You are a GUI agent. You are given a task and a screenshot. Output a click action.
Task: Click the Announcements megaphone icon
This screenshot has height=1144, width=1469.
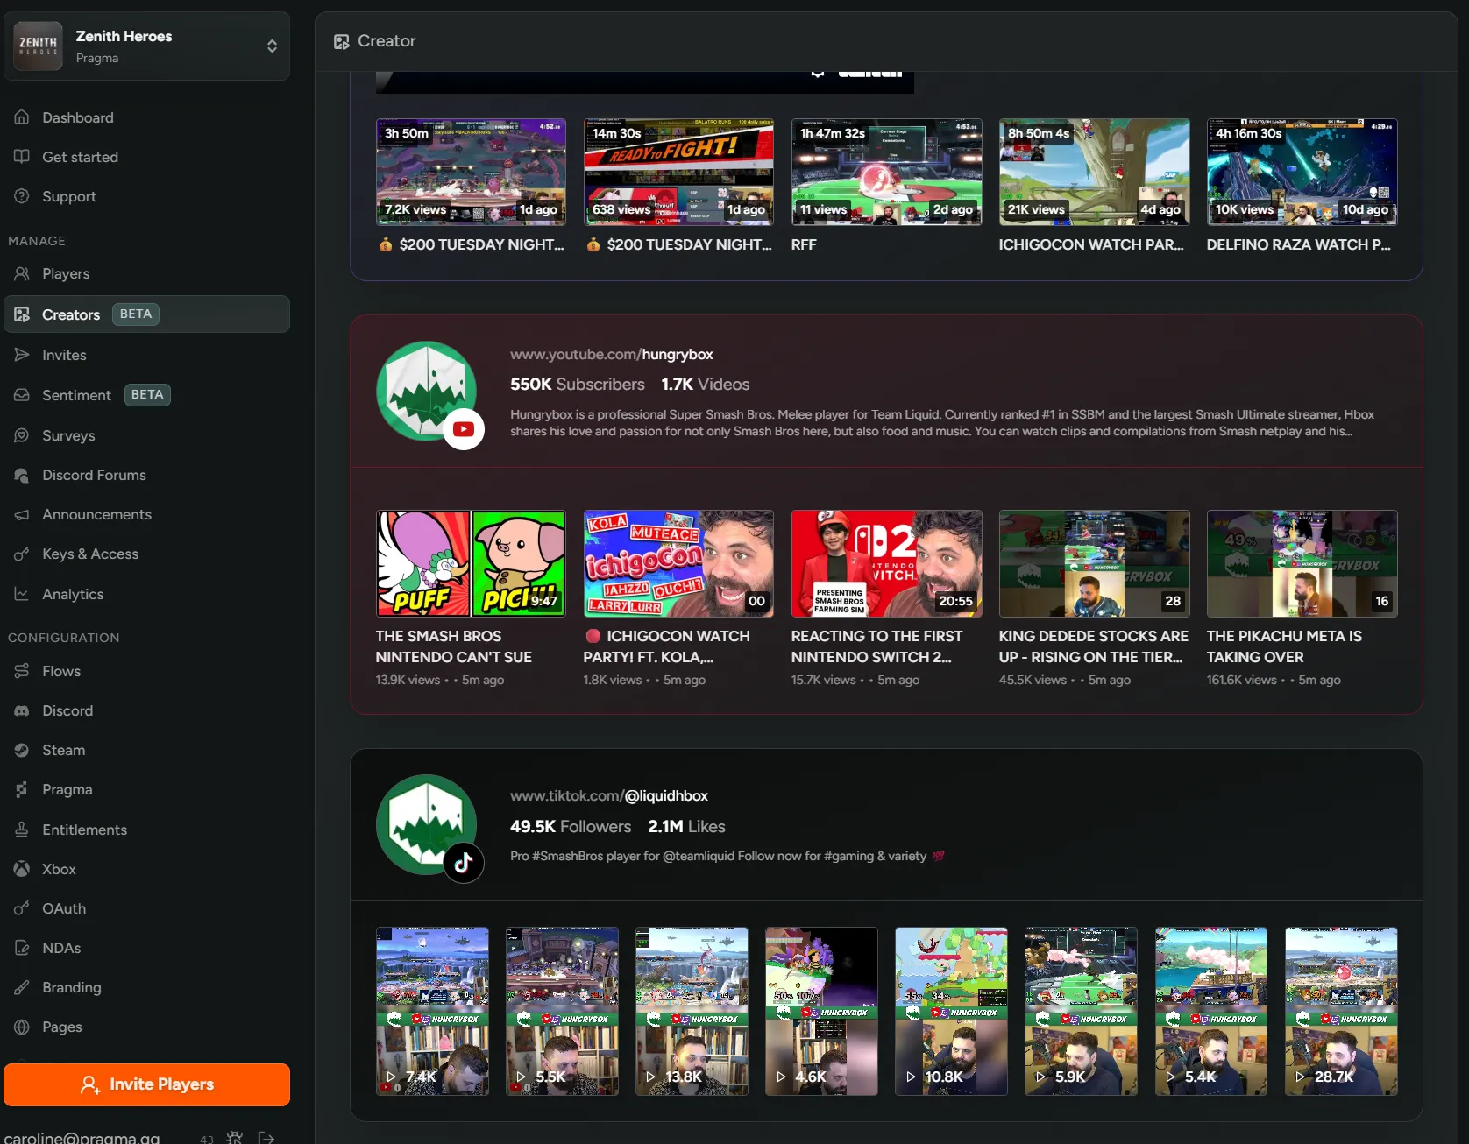click(x=21, y=514)
